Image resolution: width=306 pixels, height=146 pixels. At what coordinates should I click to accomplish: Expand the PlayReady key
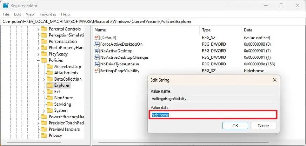pos(38,54)
